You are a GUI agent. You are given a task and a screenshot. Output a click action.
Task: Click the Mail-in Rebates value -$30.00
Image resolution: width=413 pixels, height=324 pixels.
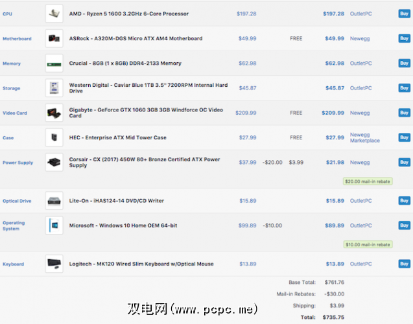coord(335,294)
